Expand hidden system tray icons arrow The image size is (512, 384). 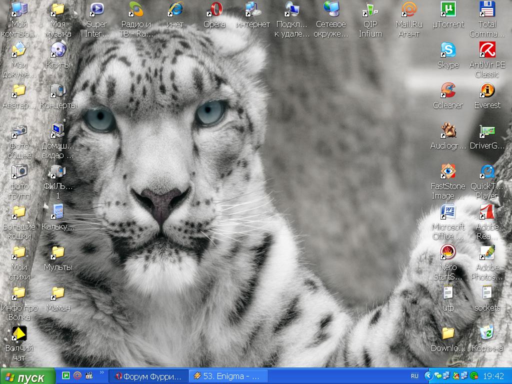click(428, 375)
